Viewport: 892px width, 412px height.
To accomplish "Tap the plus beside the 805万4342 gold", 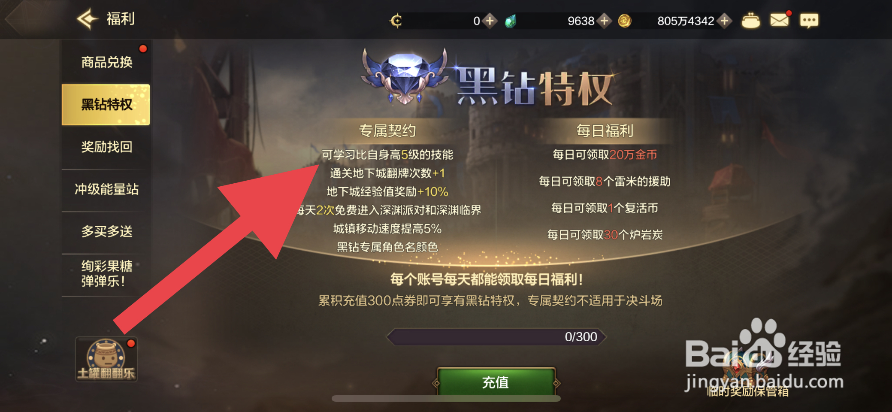I will pos(725,21).
